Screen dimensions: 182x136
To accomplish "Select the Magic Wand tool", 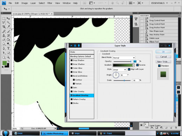I will tap(8, 22).
